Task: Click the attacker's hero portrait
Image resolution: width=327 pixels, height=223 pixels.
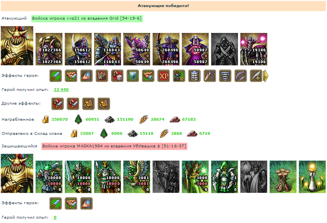Action: tap(17, 45)
